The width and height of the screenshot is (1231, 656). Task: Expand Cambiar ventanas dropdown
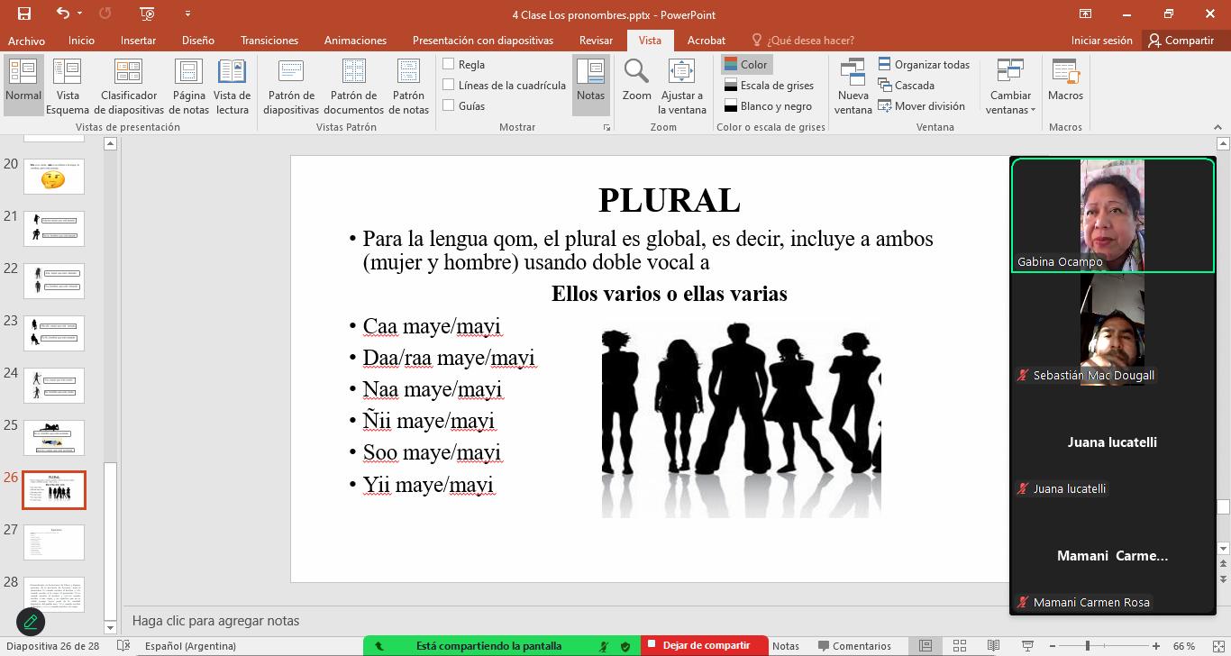[x=1010, y=86]
